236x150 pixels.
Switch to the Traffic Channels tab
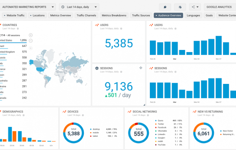(87, 15)
